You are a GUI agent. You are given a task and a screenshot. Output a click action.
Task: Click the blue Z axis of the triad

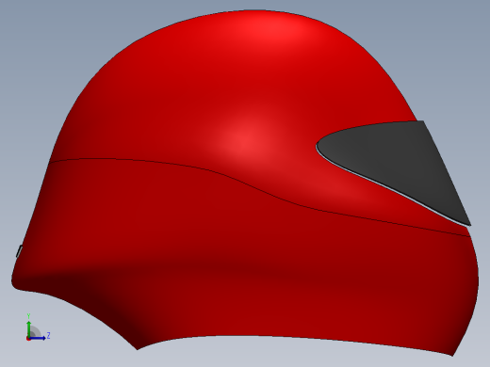pos(38,338)
